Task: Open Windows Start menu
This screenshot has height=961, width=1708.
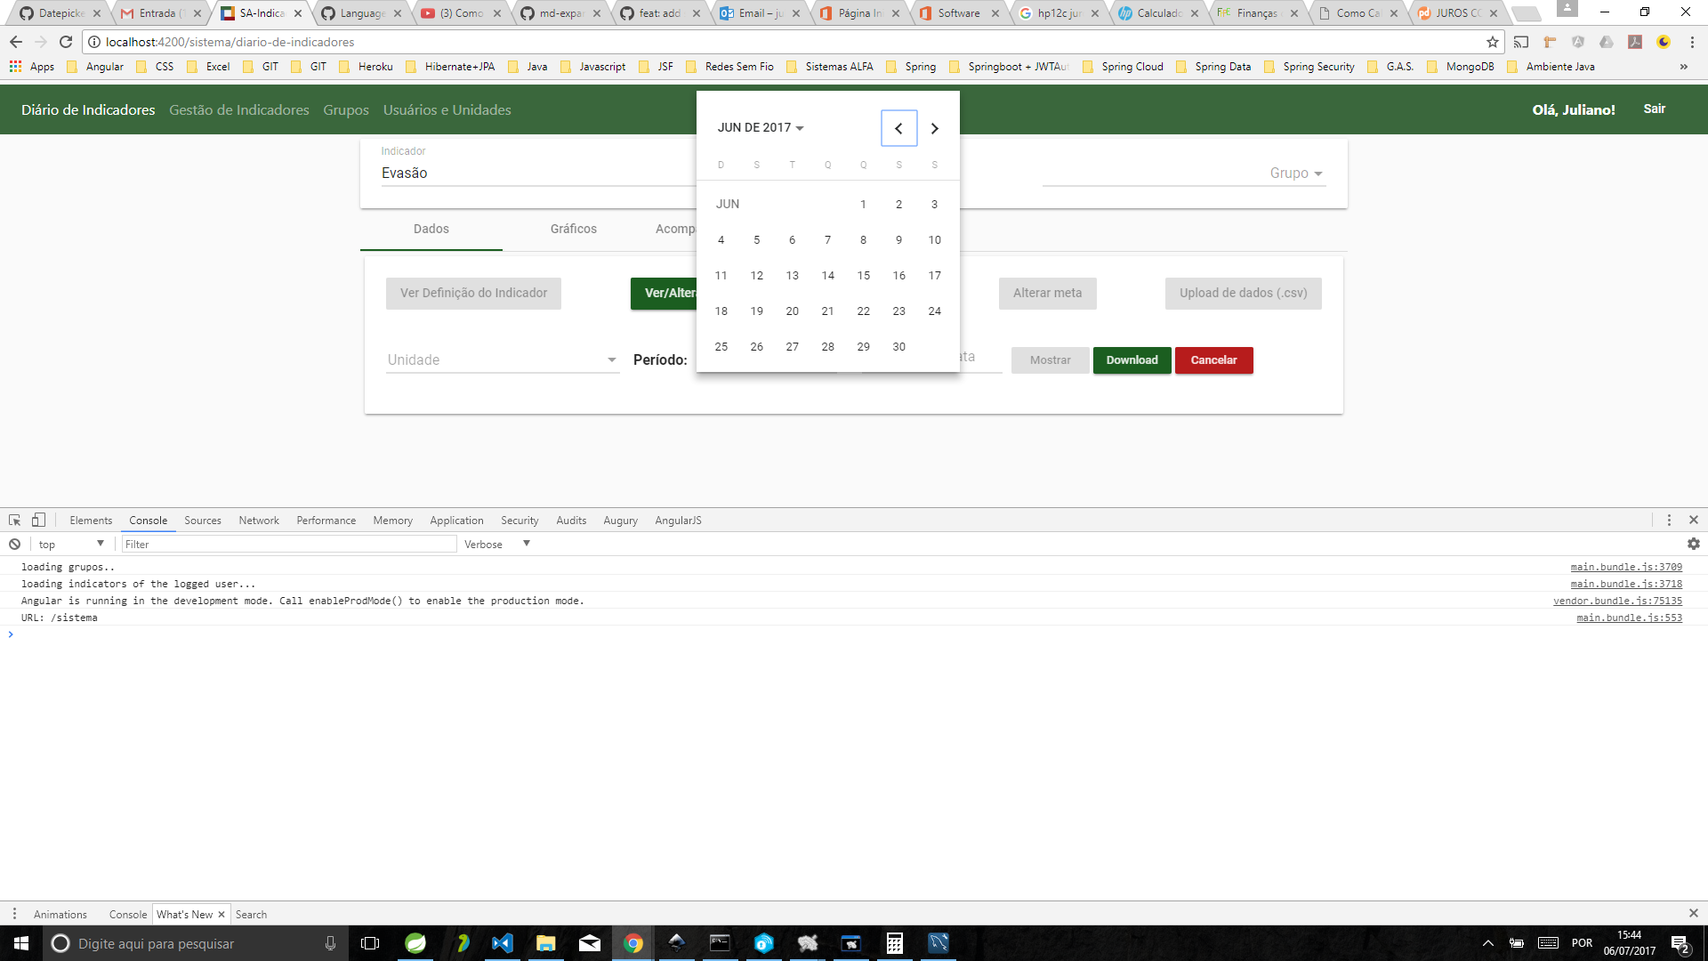Action: [21, 943]
